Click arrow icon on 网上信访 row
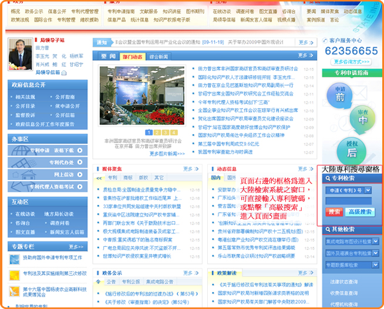The image size is (384, 309). (x=80, y=175)
